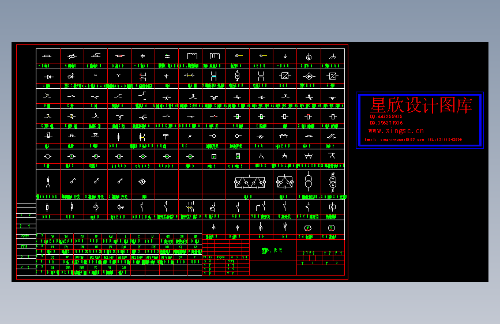This screenshot has width=500, height=324.
Task: Select the plain diode symbol in the second row
Action: (x=48, y=77)
